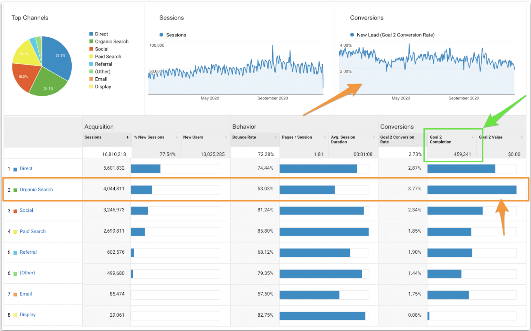The image size is (531, 331).
Task: Click the New Lead conversions legend dot
Action: pyautogui.click(x=352, y=35)
